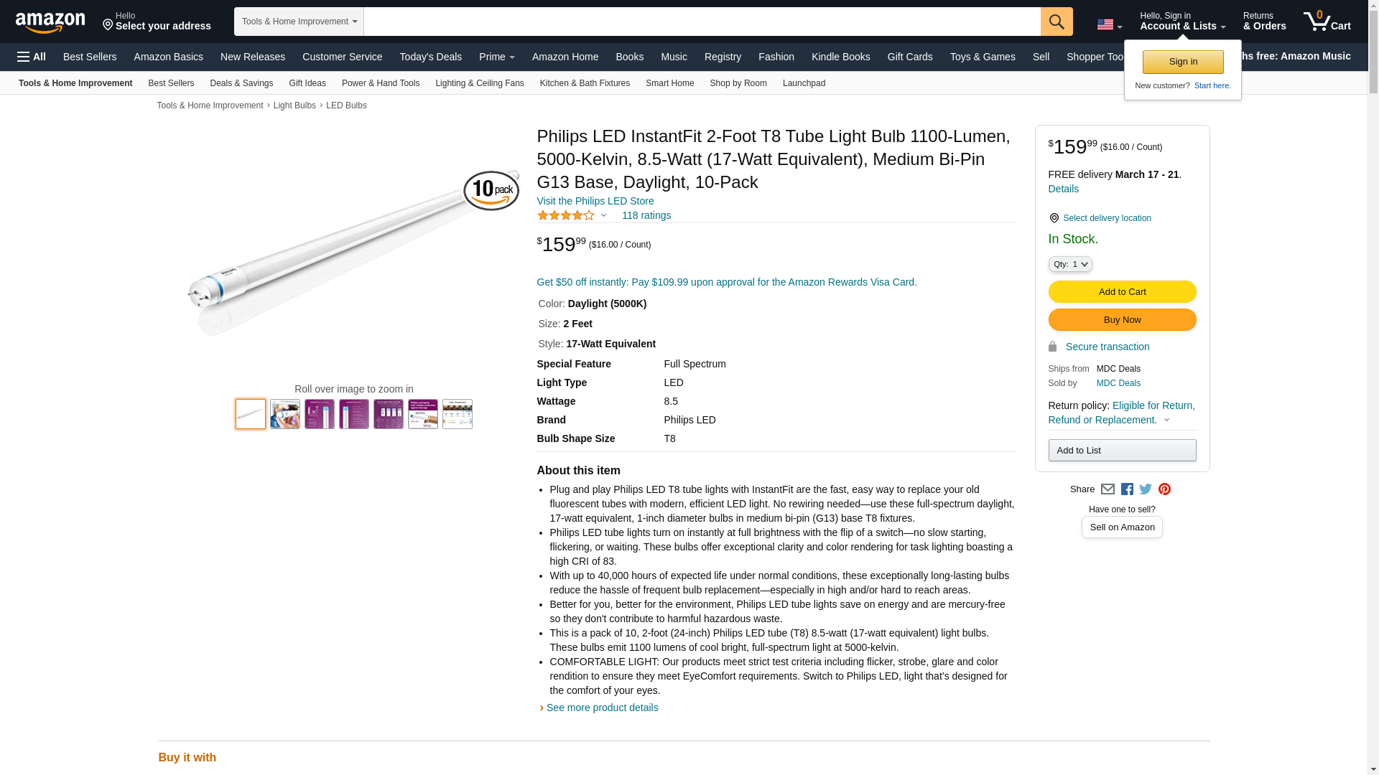Open Today's Deals in nav bar
The height and width of the screenshot is (775, 1379).
click(x=430, y=57)
